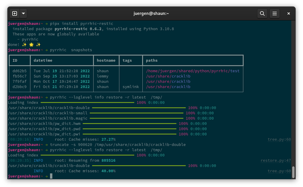Click the tags column header

click(127, 60)
